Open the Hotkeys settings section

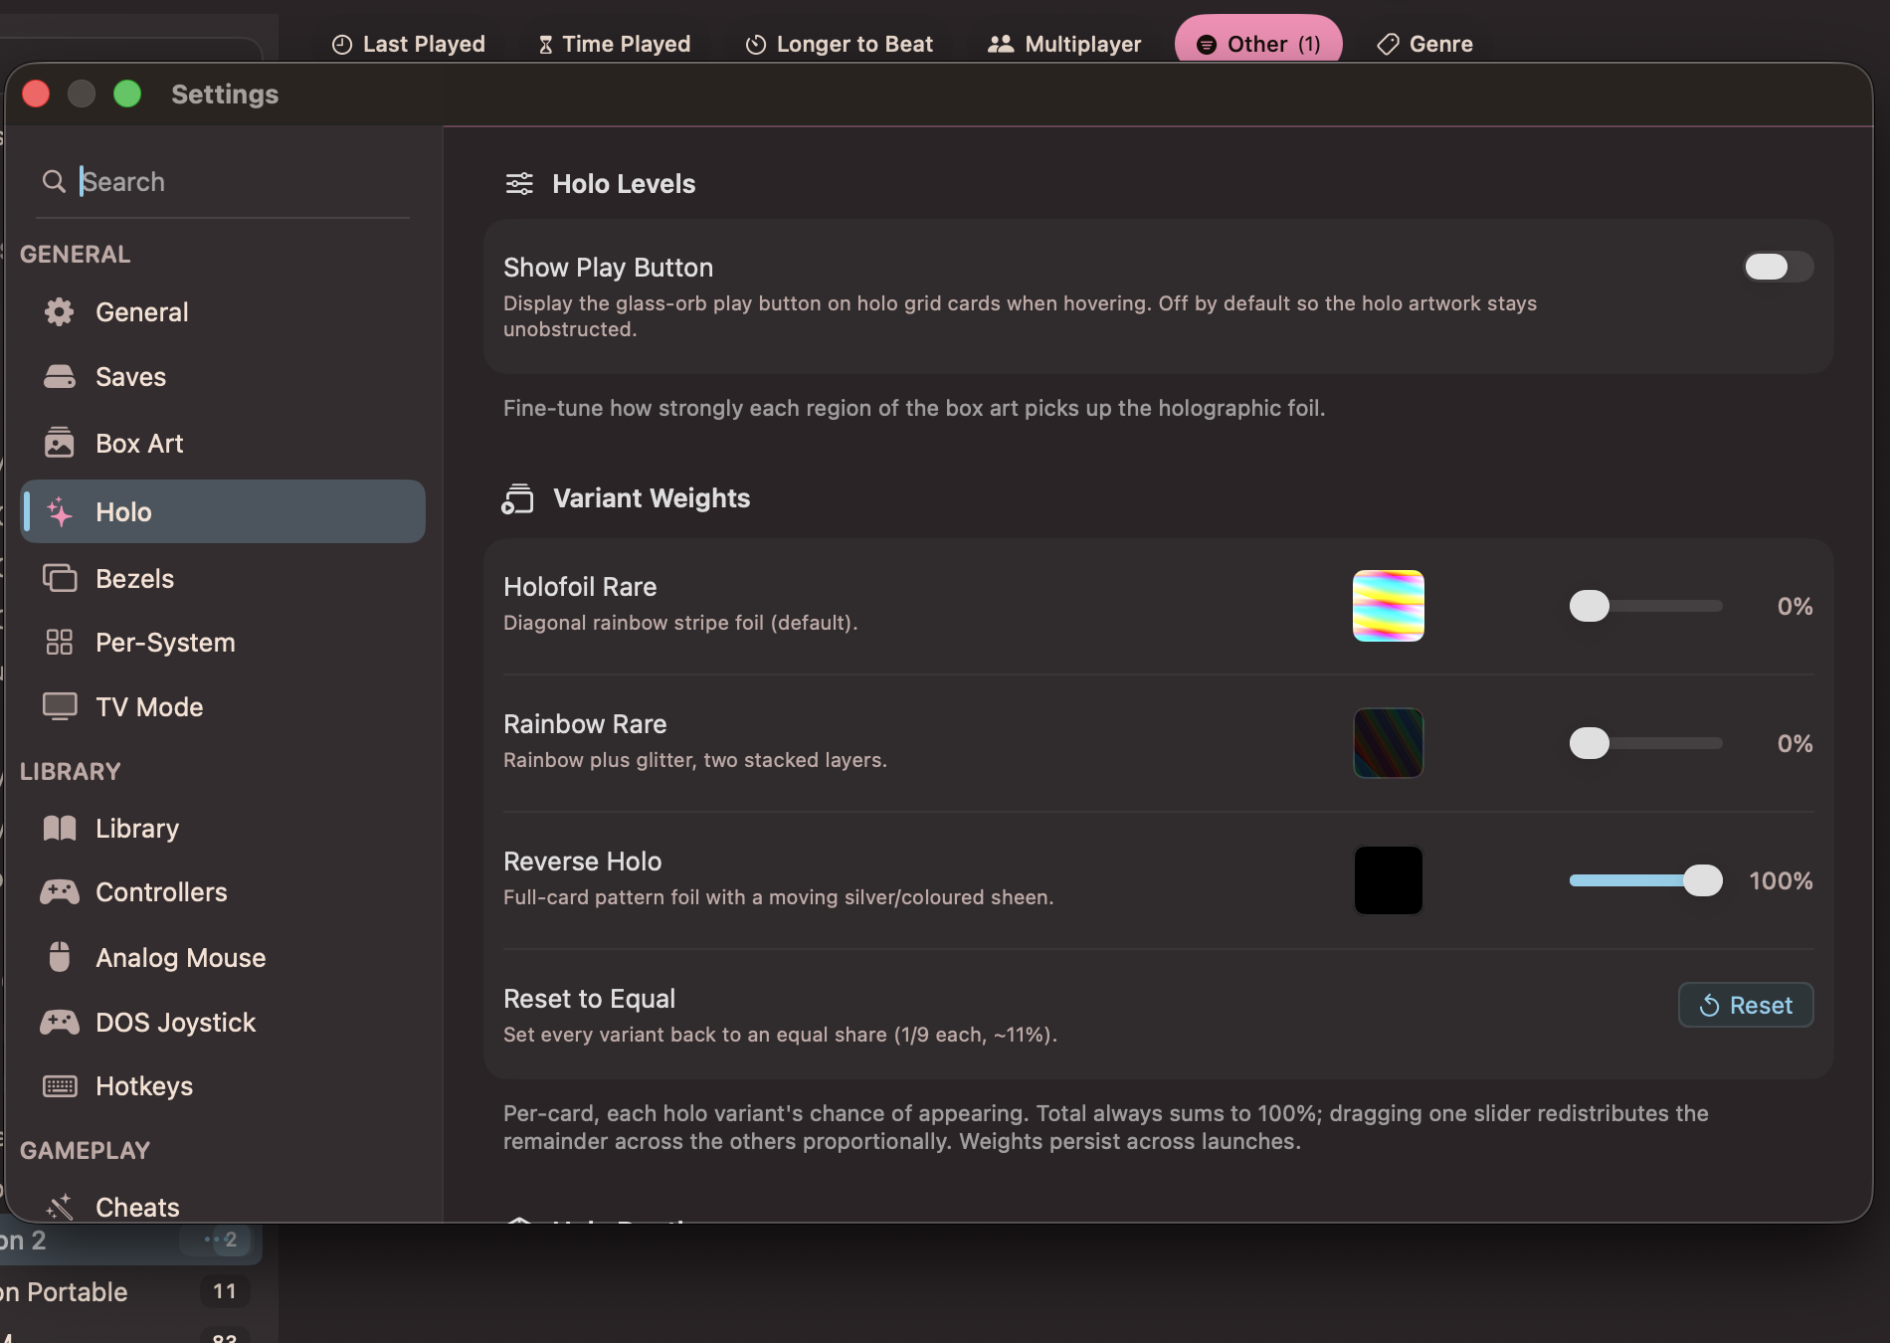click(x=223, y=1086)
